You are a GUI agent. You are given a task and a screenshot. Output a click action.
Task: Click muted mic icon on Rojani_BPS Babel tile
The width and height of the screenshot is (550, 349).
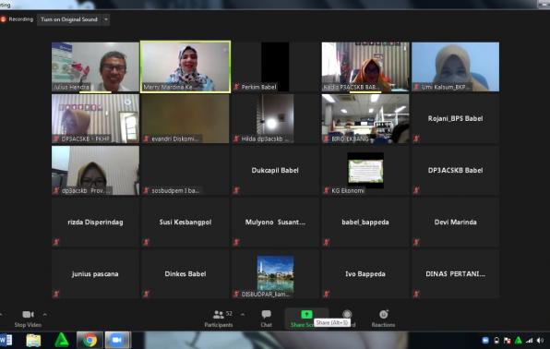pos(416,138)
